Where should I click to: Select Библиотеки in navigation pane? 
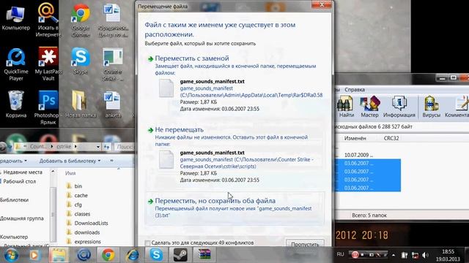pos(15,199)
